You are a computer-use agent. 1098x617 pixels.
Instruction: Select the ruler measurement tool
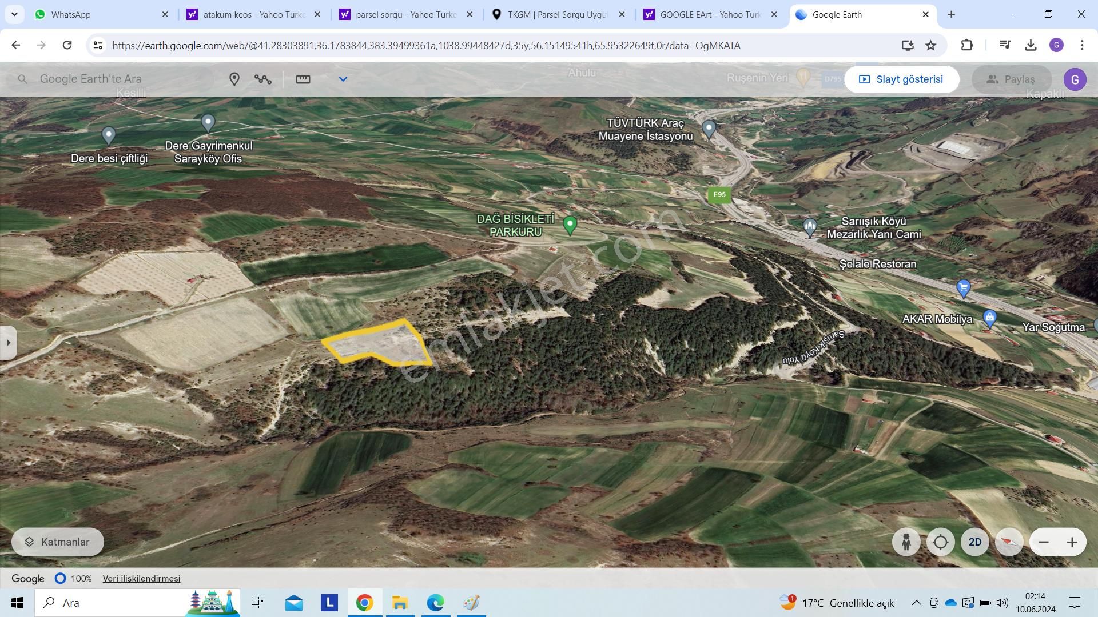[303, 79]
